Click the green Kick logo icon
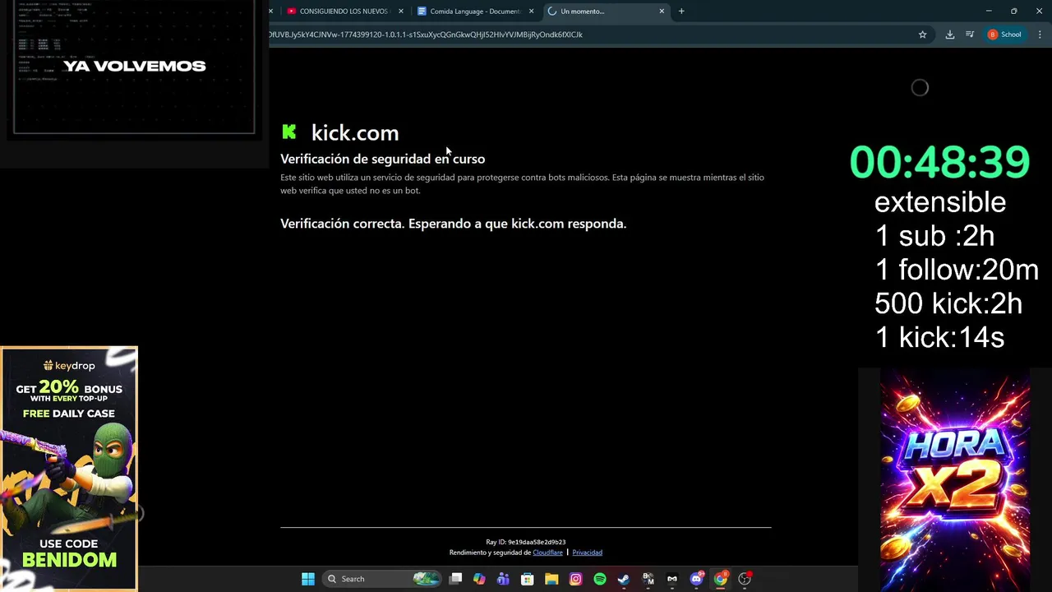 tap(288, 132)
